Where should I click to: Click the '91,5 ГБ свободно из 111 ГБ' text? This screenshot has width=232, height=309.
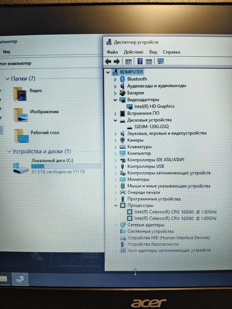point(58,172)
